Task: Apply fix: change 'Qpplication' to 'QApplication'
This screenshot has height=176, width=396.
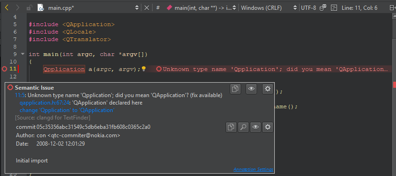Action: [x=67, y=110]
